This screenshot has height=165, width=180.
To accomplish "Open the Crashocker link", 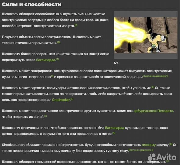I will tap(61, 100).
